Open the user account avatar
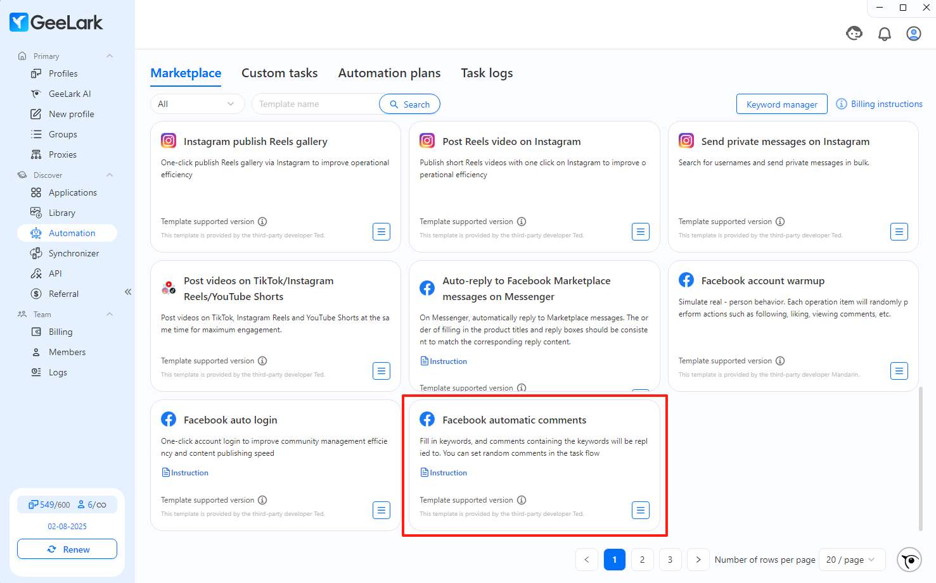This screenshot has width=936, height=583. pyautogui.click(x=914, y=34)
